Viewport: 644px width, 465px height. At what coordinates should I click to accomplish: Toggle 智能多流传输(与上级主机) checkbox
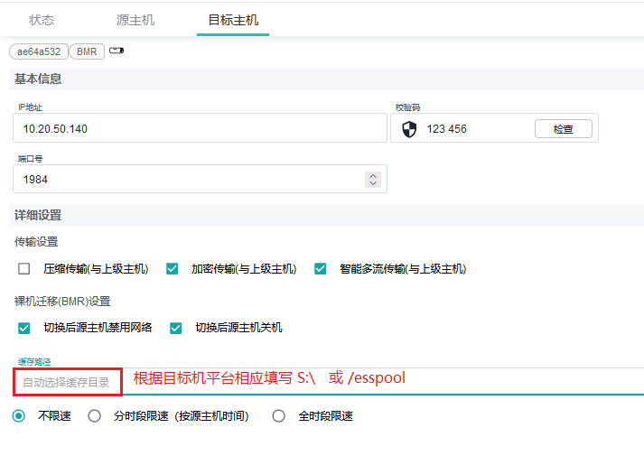[321, 268]
